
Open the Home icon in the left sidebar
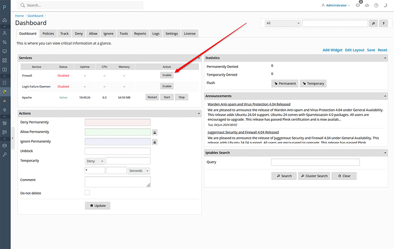click(5, 20)
